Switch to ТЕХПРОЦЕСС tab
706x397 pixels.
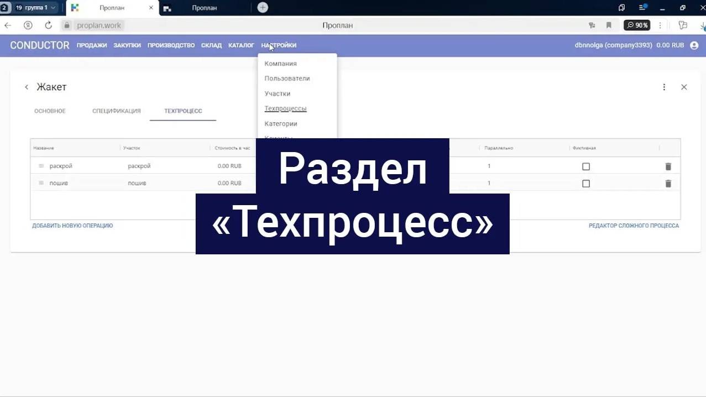[183, 111]
